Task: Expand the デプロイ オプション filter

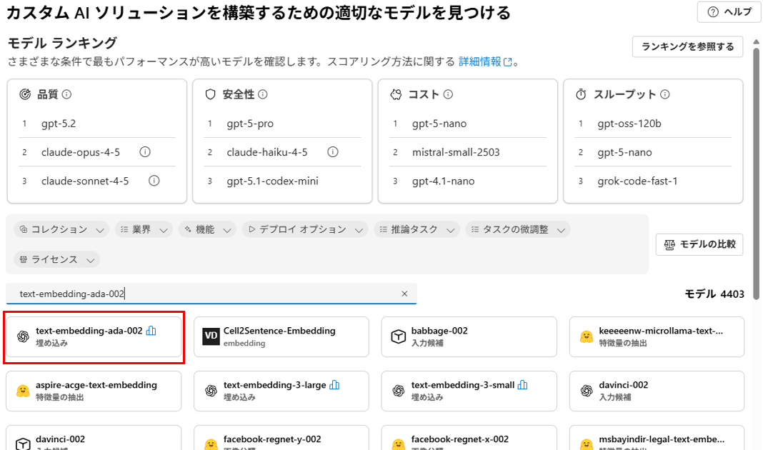Action: click(x=305, y=229)
